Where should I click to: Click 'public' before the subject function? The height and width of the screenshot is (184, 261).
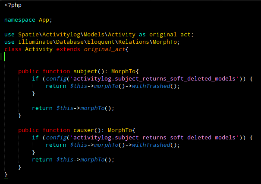pyautogui.click(x=28, y=71)
